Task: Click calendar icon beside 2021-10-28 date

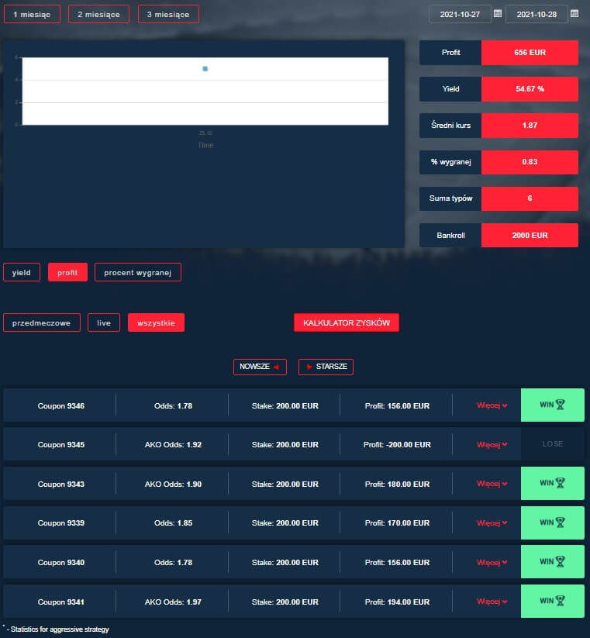Action: [x=574, y=14]
